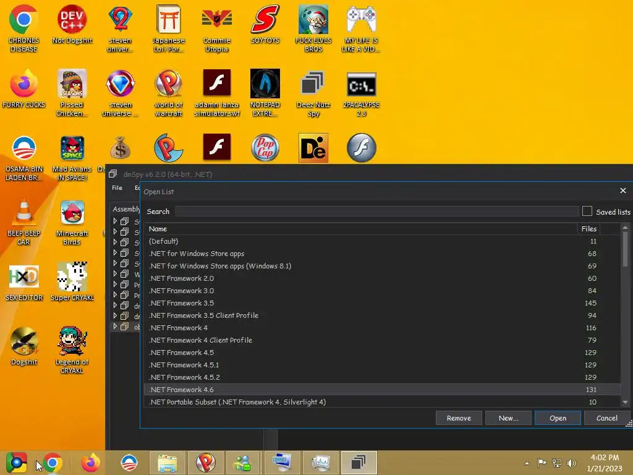Click the volume speaker tray icon
Image resolution: width=633 pixels, height=475 pixels.
pyautogui.click(x=572, y=463)
